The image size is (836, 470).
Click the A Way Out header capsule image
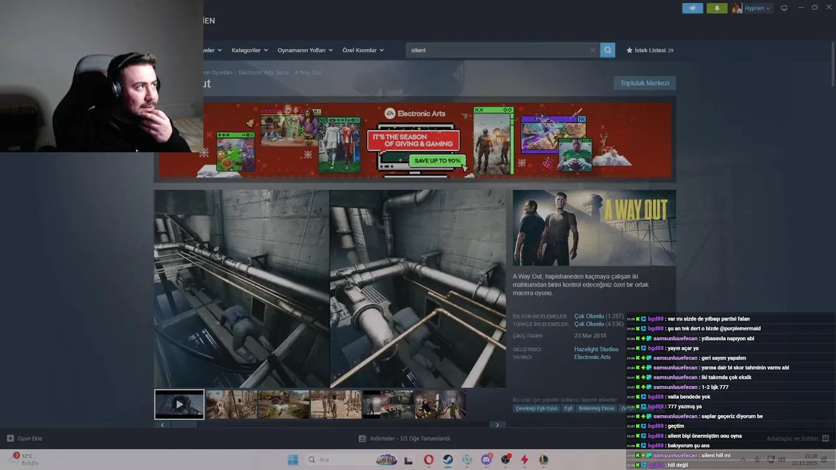(594, 228)
